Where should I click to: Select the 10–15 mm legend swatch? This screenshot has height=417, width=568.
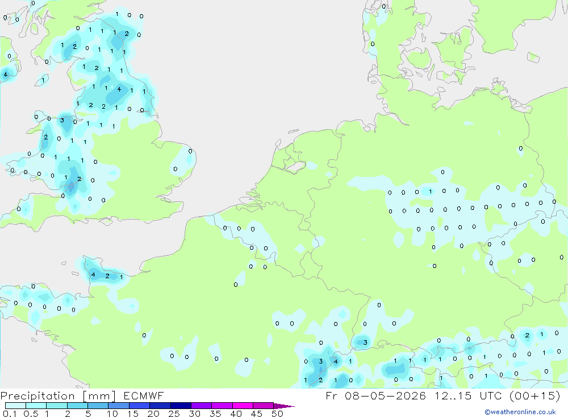click(x=119, y=406)
